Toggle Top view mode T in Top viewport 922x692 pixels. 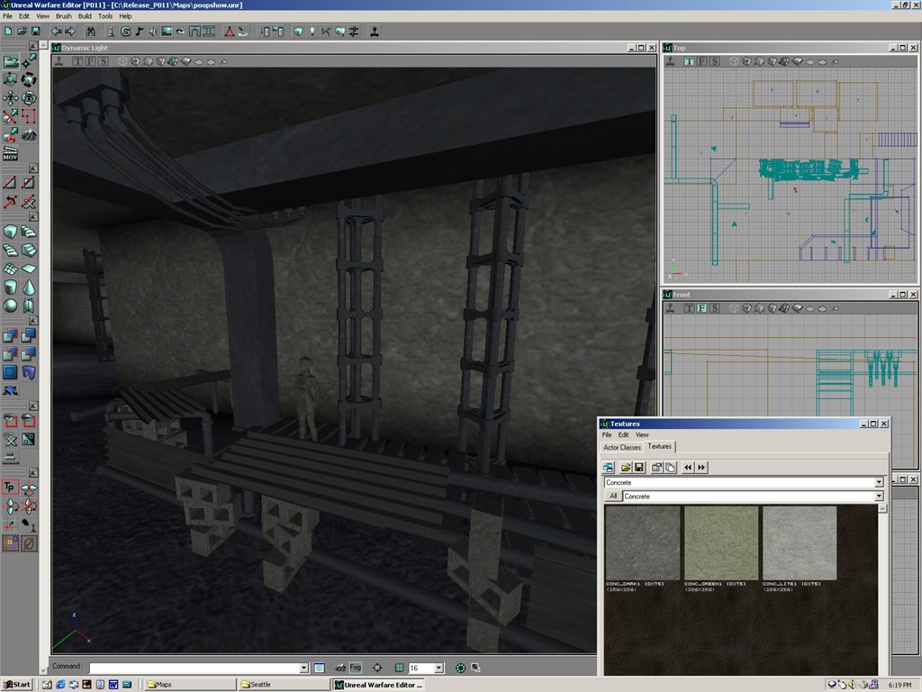[689, 61]
